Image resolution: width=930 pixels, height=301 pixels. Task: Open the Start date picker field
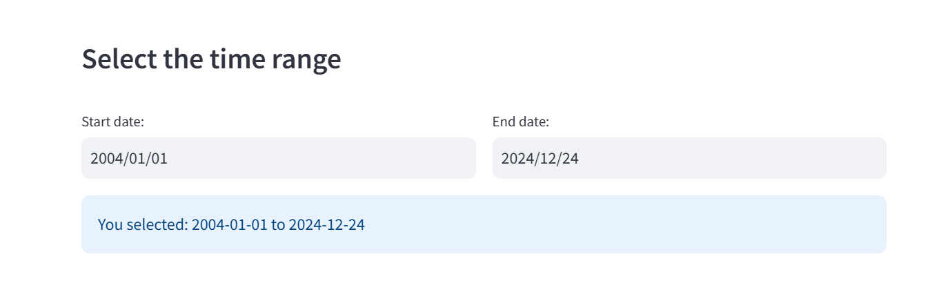(x=278, y=158)
